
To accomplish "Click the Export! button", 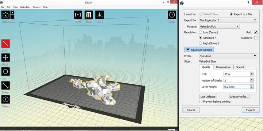I will click(251, 110).
